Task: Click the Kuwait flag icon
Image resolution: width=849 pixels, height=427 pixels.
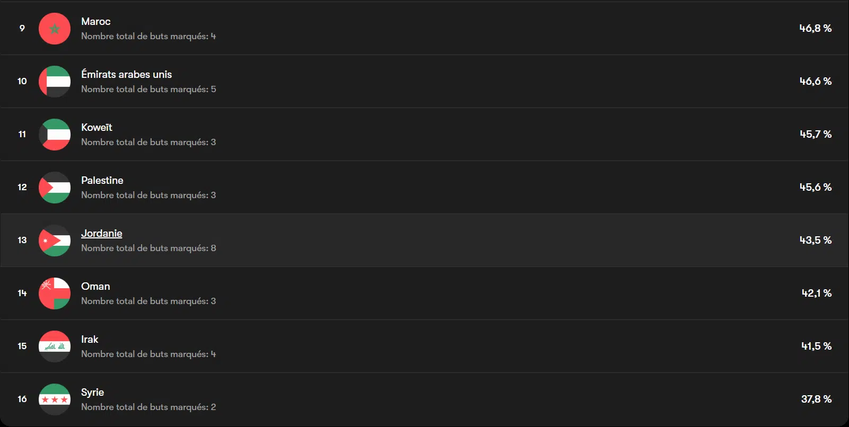Action: [55, 135]
